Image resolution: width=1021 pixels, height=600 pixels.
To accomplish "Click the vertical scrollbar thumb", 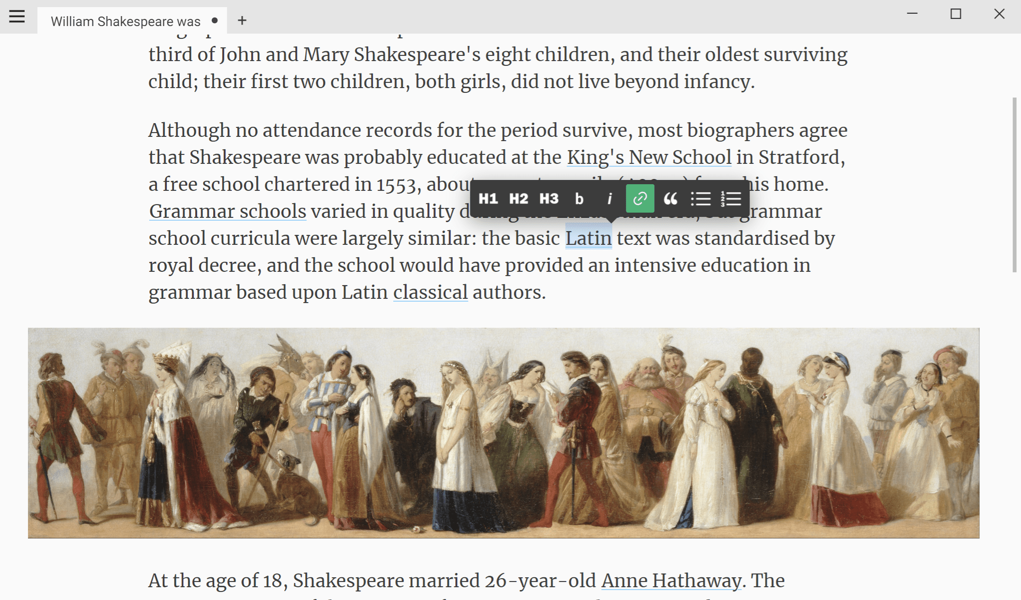I will pyautogui.click(x=1014, y=185).
